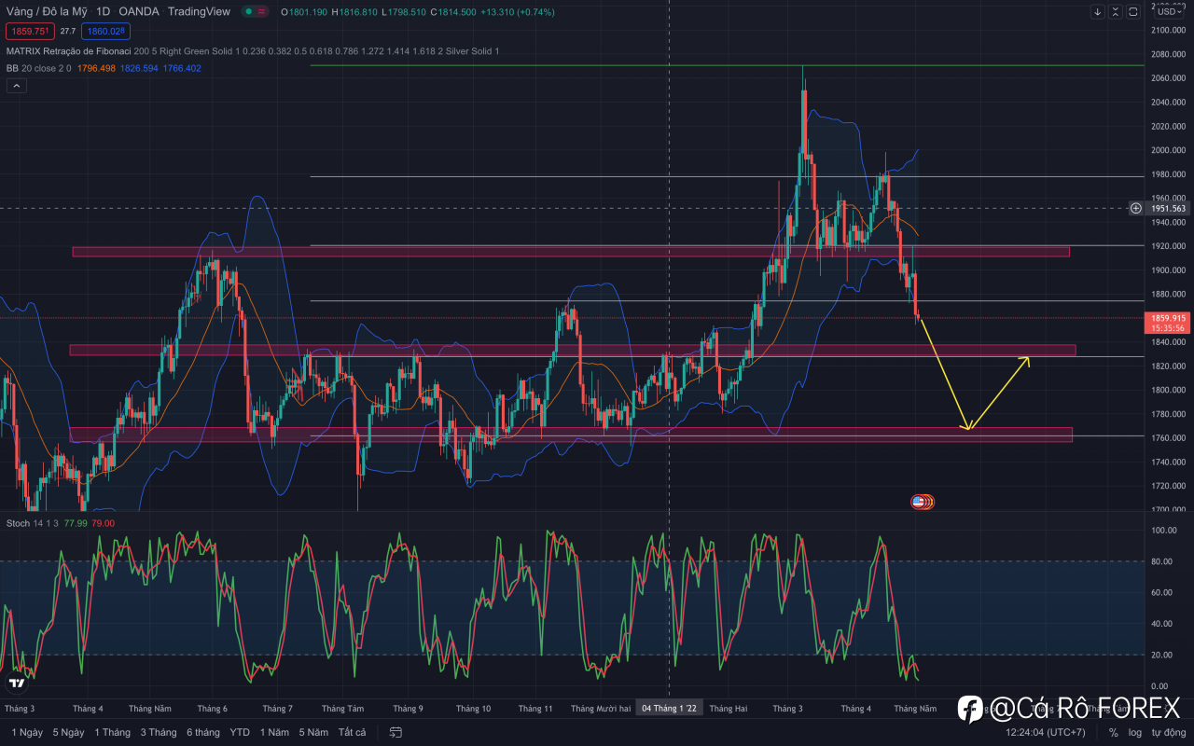
Task: Click the 1D interval label in the title
Action: [103, 12]
